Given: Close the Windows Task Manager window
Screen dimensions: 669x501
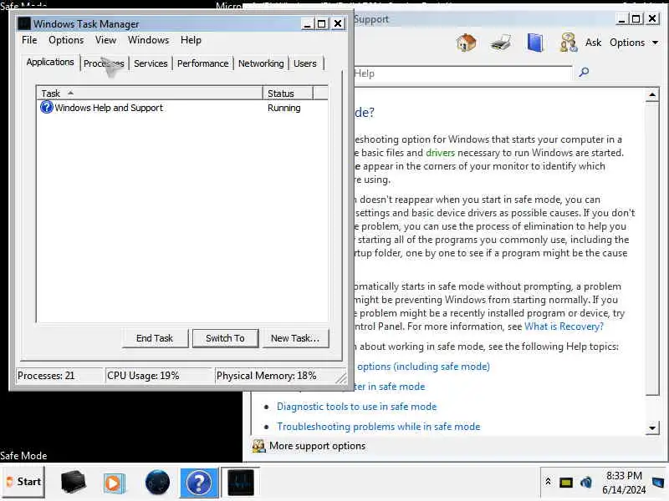Looking at the screenshot, I should [x=338, y=24].
